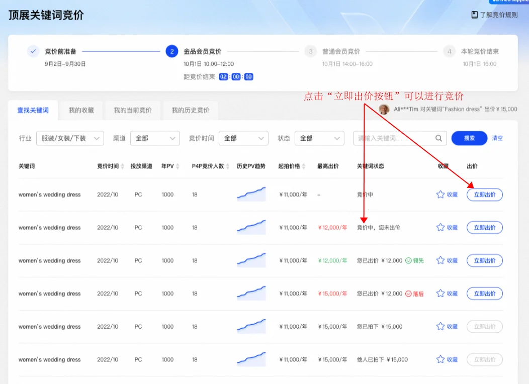This screenshot has width=529, height=384.
Task: Open the 我的历史竞价 tab
Action: coord(191,111)
